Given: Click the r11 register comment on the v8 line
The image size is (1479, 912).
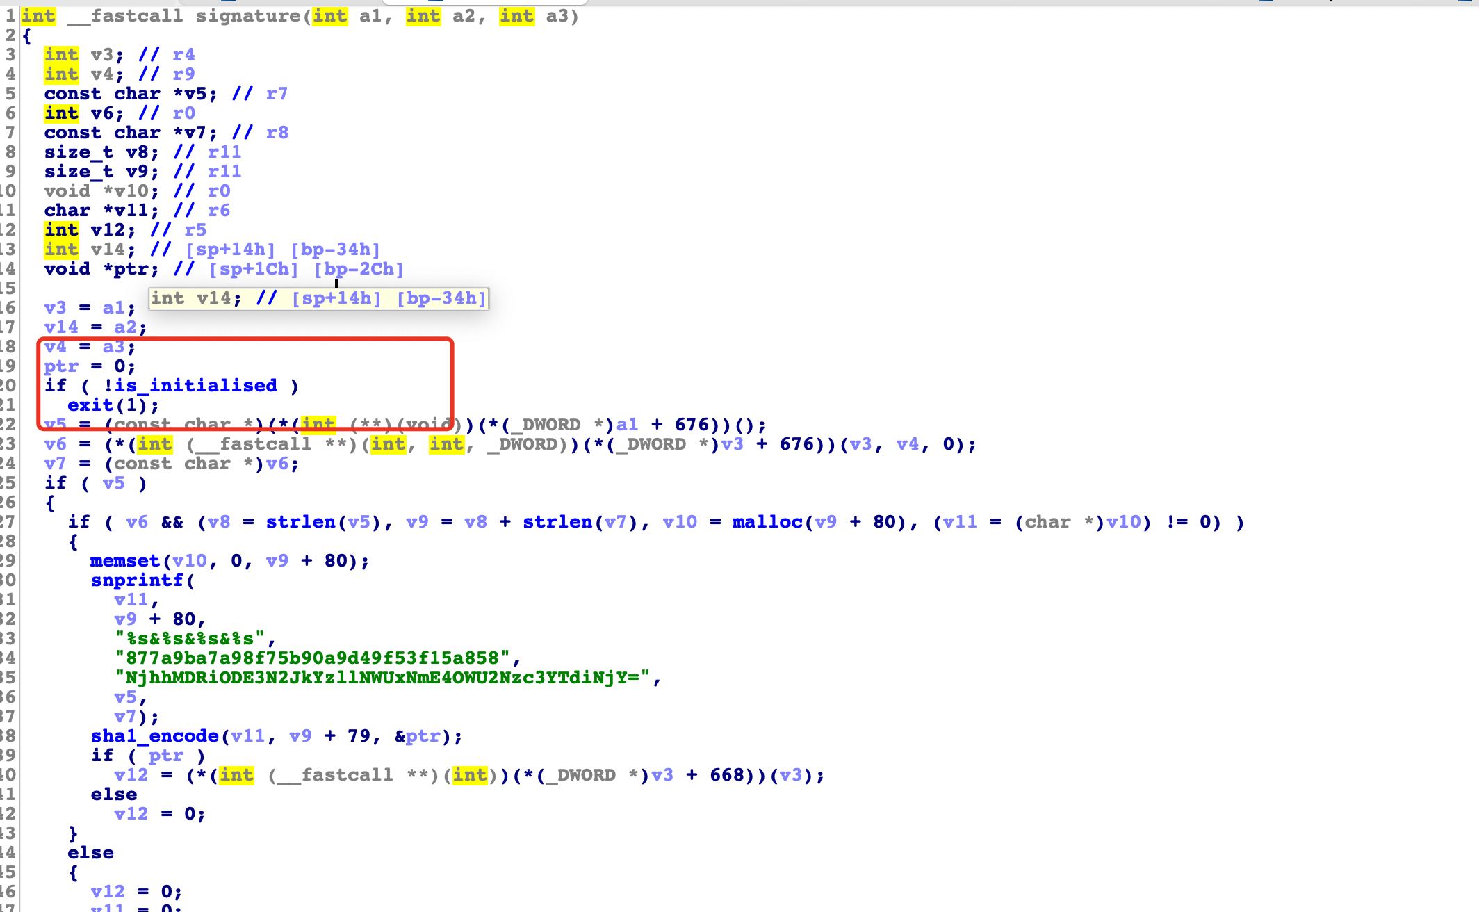Looking at the screenshot, I should pyautogui.click(x=224, y=152).
